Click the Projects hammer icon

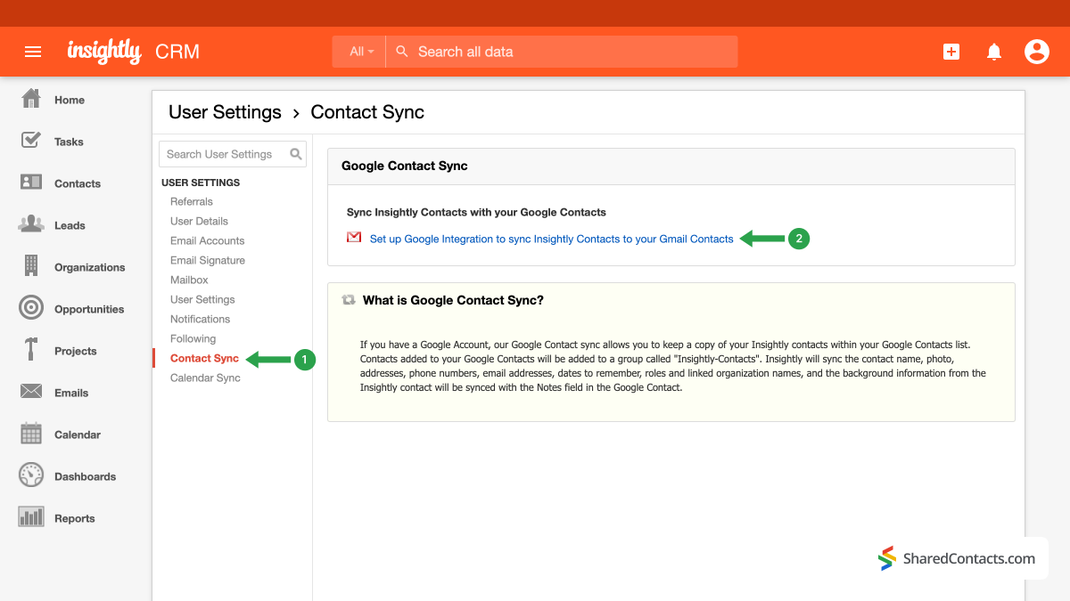[31, 350]
